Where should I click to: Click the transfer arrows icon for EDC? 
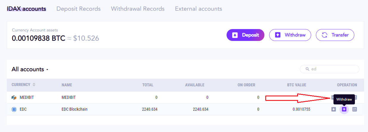[x=355, y=109]
